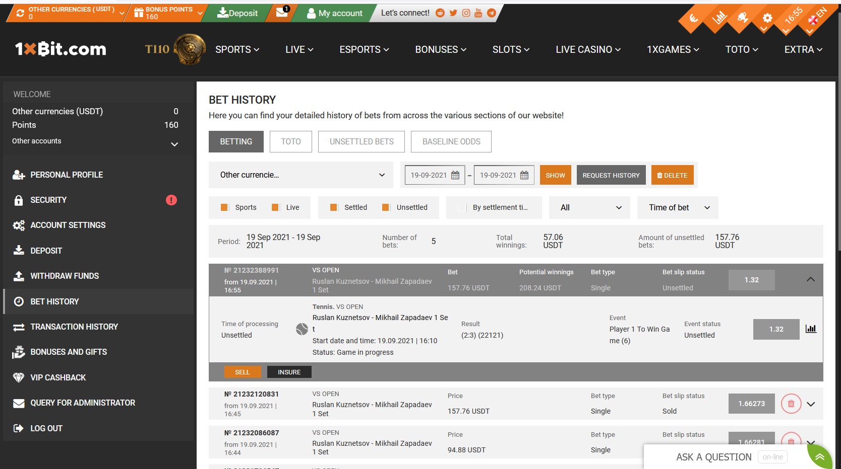Viewport: 841px width, 469px height.
Task: Open the LIVE menu
Action: 299,49
